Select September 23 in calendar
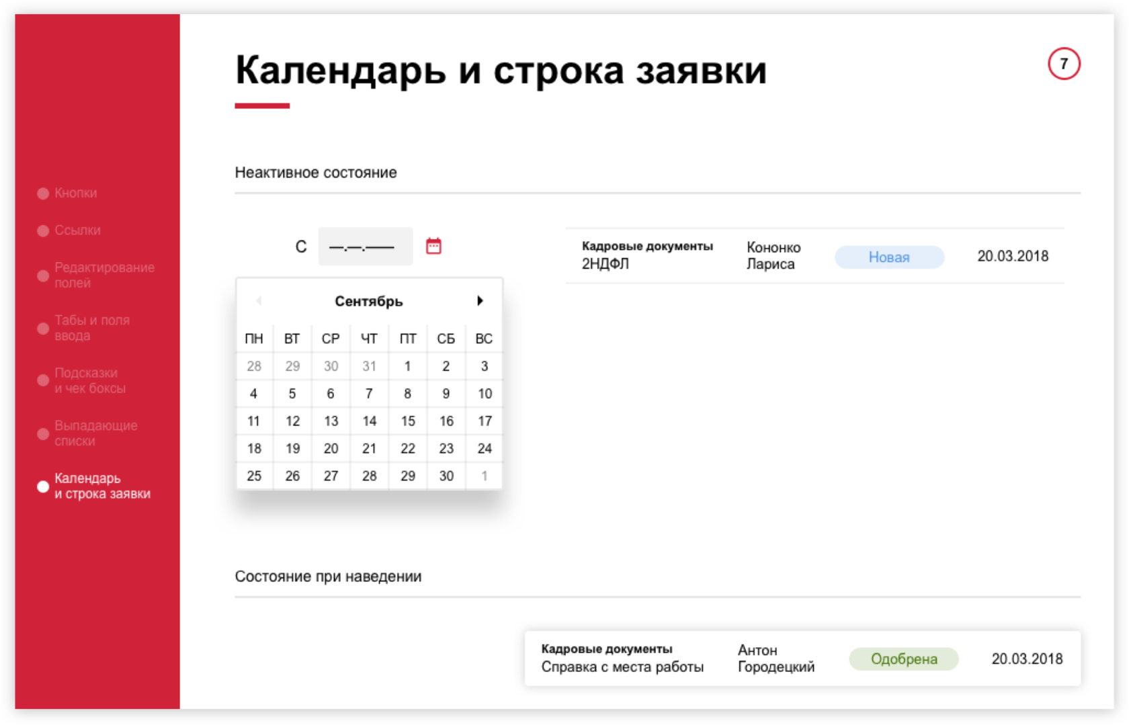 pos(446,449)
